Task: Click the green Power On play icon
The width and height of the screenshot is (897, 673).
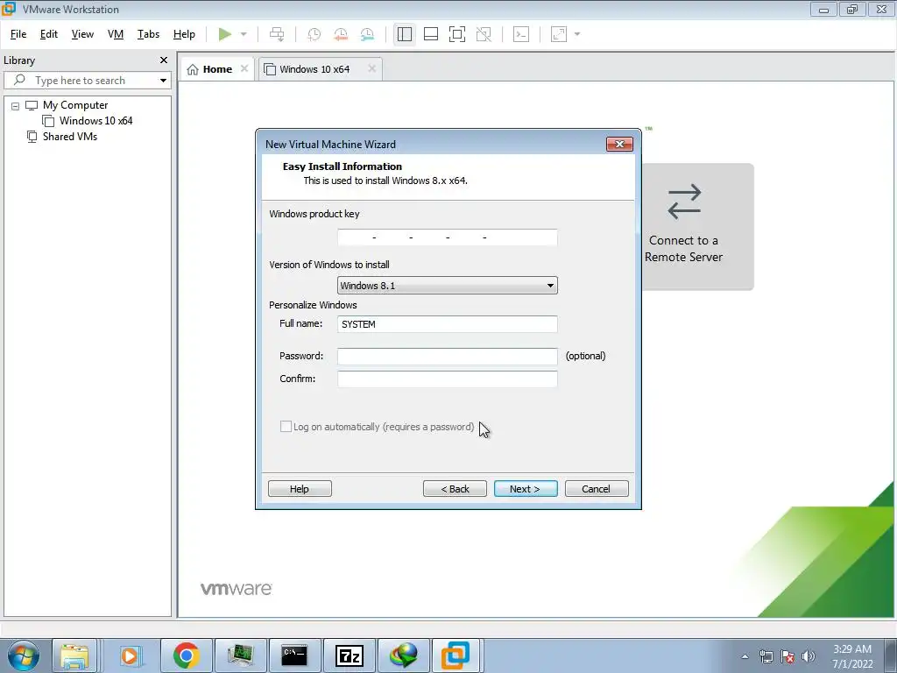Action: tap(225, 34)
